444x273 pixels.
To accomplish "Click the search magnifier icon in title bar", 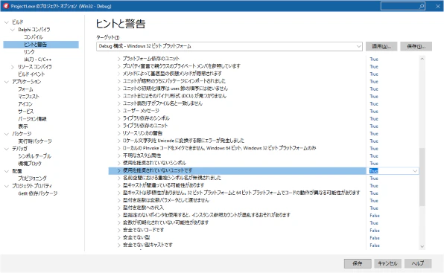I will click(422, 6).
